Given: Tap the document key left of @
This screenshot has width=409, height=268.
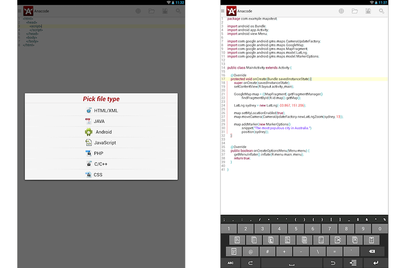Looking at the screenshot, I should pos(234,251).
